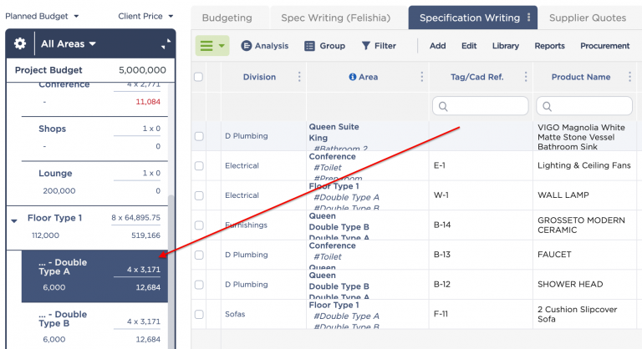Open Division column menu dots
642x349 pixels.
point(299,77)
